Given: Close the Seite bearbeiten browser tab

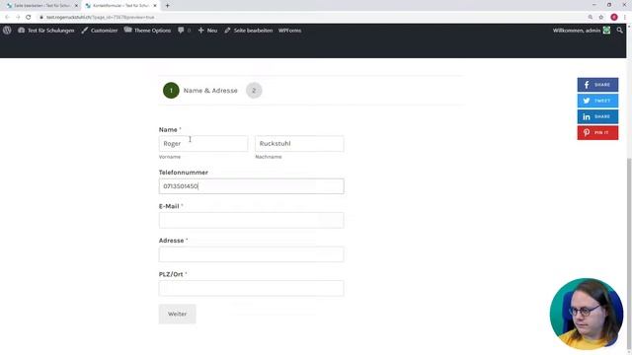Looking at the screenshot, I should click(x=76, y=6).
